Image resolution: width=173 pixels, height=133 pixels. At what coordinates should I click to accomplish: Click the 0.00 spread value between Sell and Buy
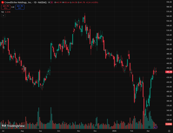pos(13,7)
